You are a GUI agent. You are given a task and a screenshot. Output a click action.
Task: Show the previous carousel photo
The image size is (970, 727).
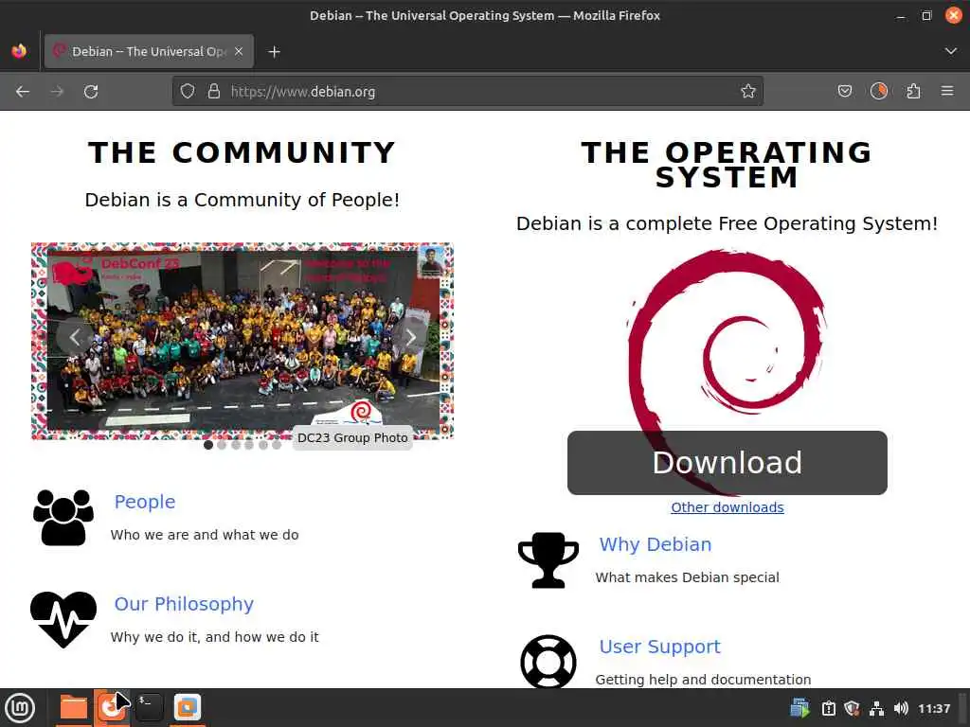75,338
